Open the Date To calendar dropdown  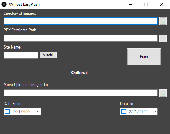pyautogui.click(x=155, y=112)
